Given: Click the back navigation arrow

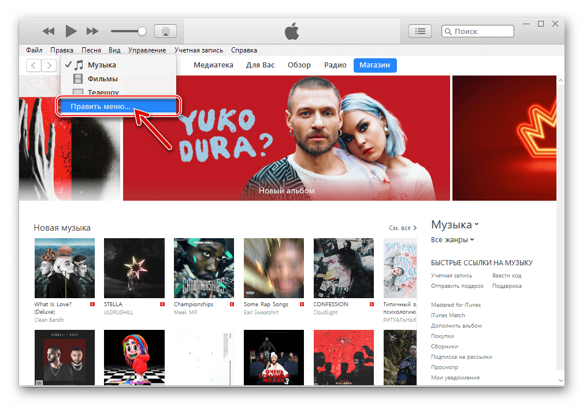Looking at the screenshot, I should [x=34, y=65].
